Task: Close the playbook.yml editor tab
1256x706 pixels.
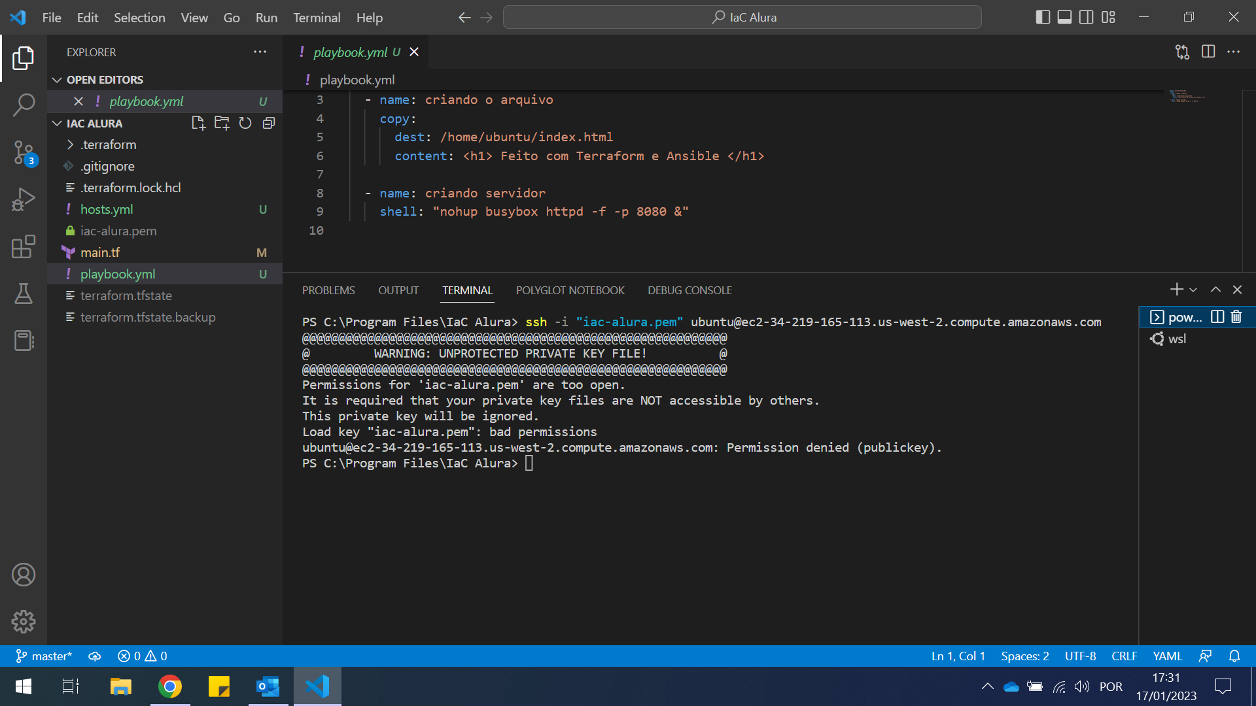Action: coord(414,52)
